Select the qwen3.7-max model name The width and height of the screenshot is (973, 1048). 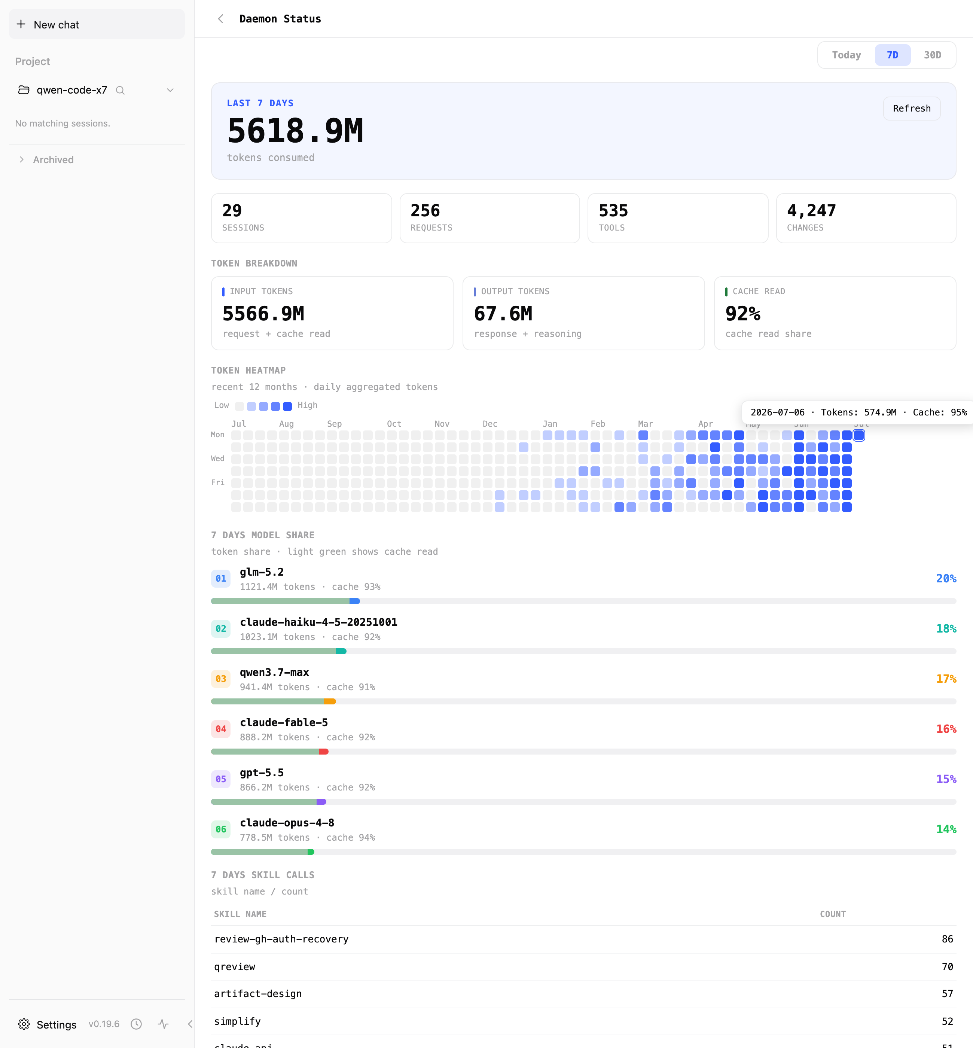(274, 673)
